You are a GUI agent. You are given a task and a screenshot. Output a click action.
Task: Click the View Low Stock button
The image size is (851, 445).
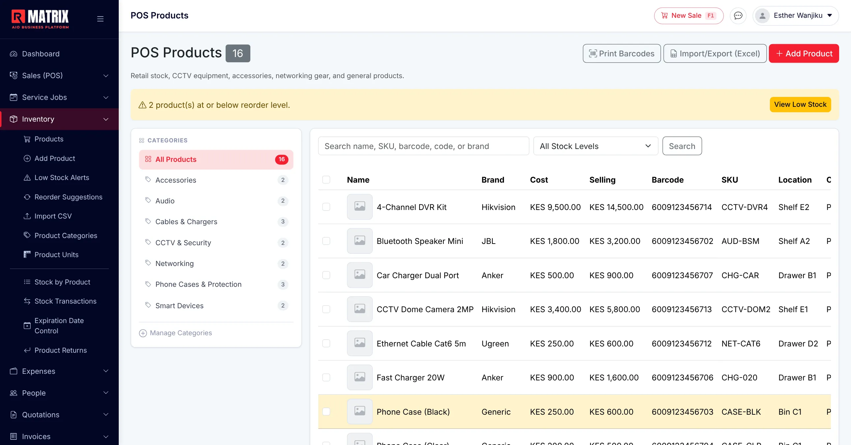[800, 104]
